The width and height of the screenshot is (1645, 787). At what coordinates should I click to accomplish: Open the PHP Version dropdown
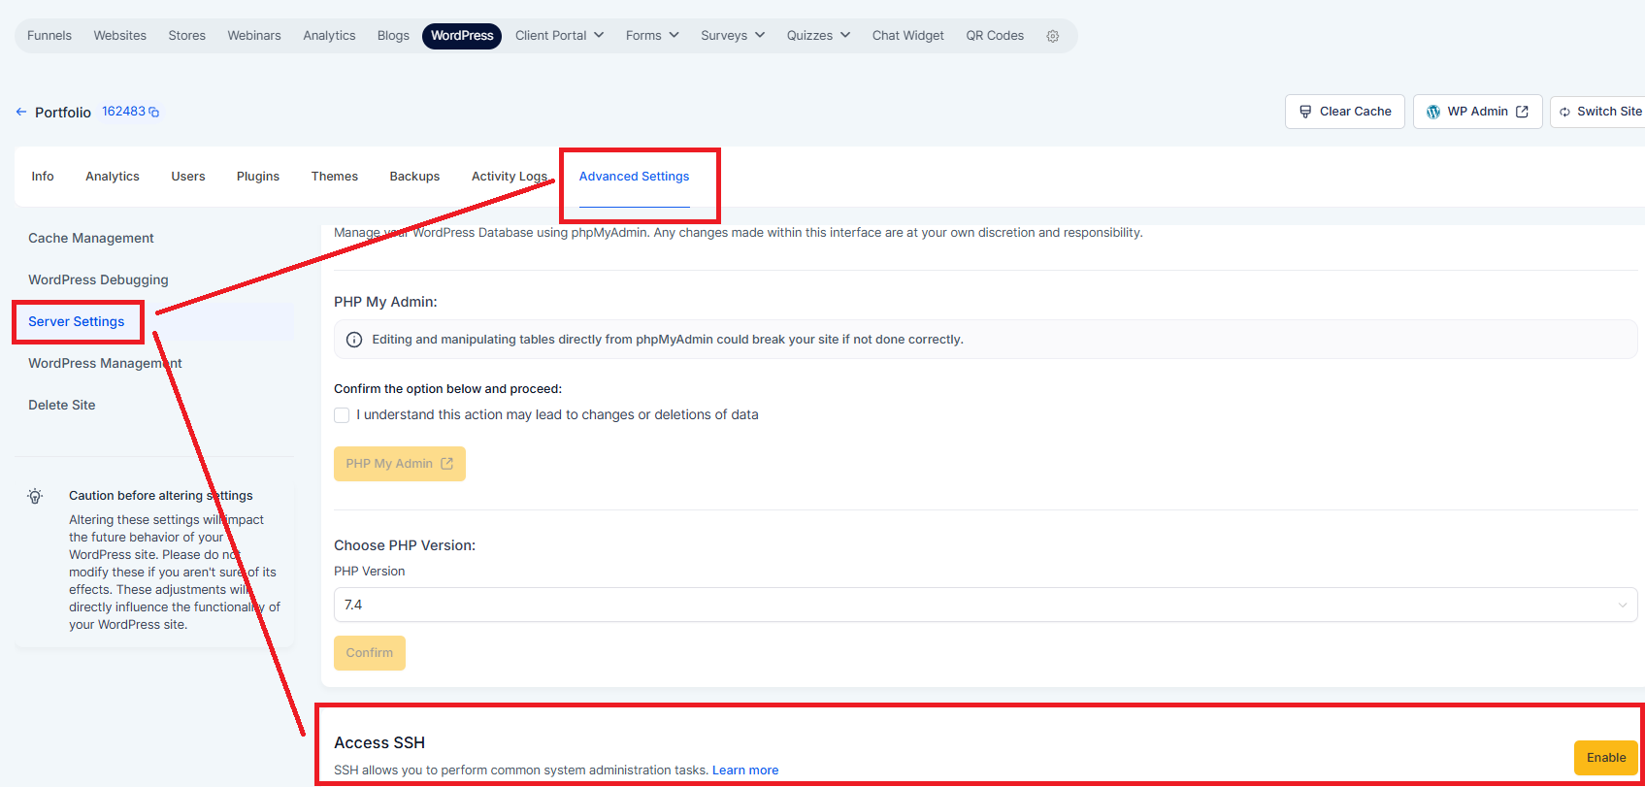985,605
